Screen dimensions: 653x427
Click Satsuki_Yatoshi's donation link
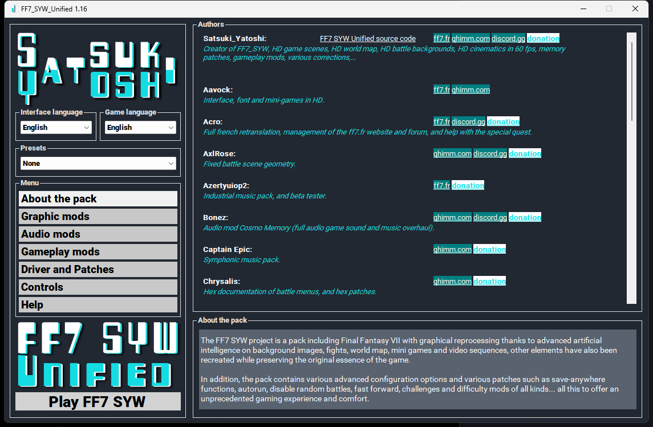click(x=543, y=38)
